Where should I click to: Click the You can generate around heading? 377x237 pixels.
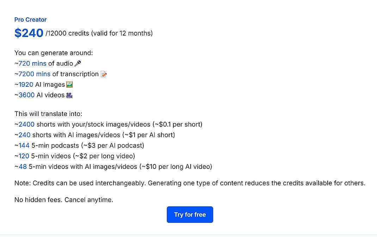coord(53,53)
